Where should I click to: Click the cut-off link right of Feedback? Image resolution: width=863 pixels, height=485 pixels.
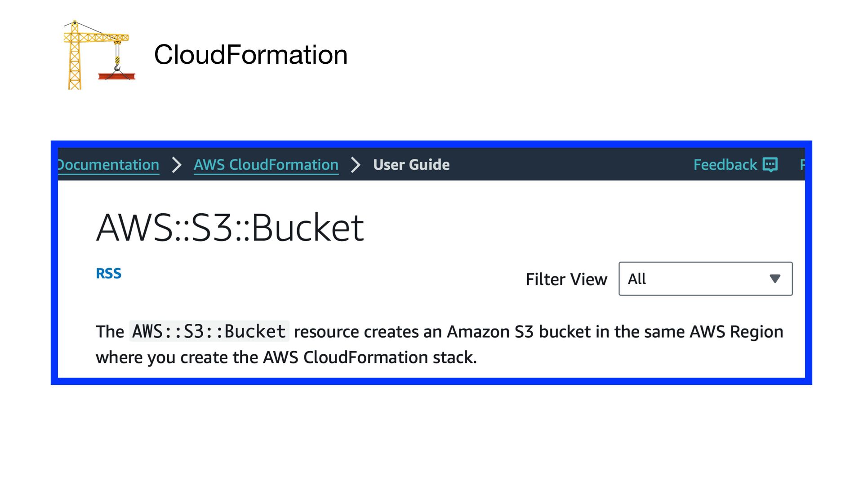pos(802,165)
